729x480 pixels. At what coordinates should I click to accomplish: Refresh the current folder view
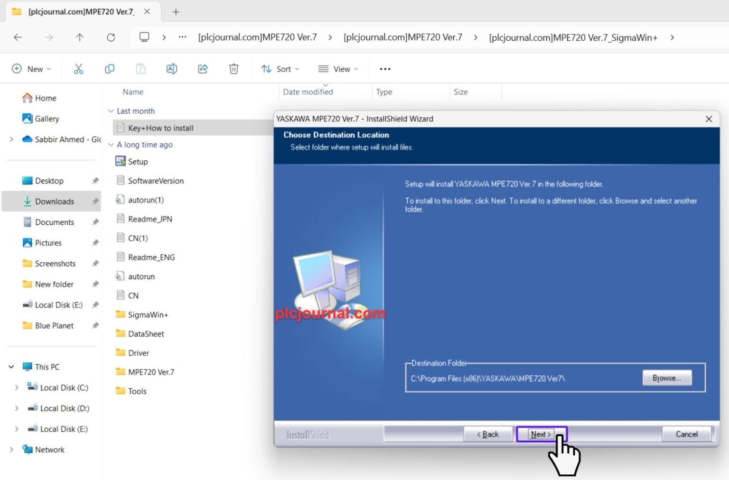pyautogui.click(x=111, y=37)
